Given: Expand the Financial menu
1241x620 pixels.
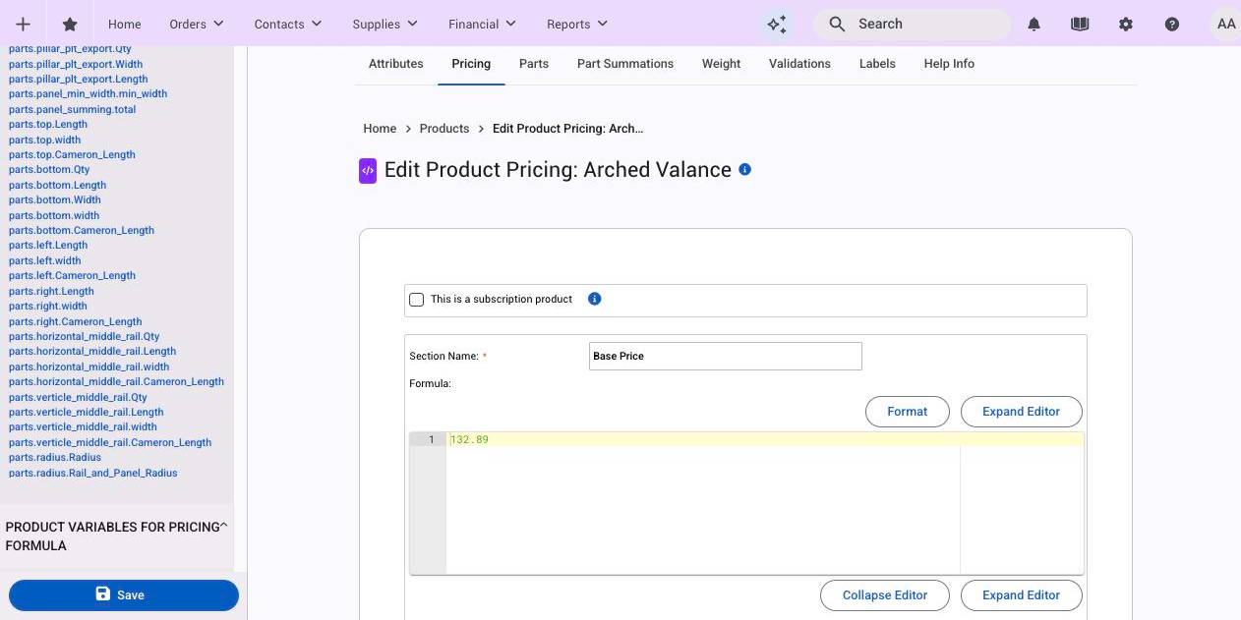Looking at the screenshot, I should (481, 24).
